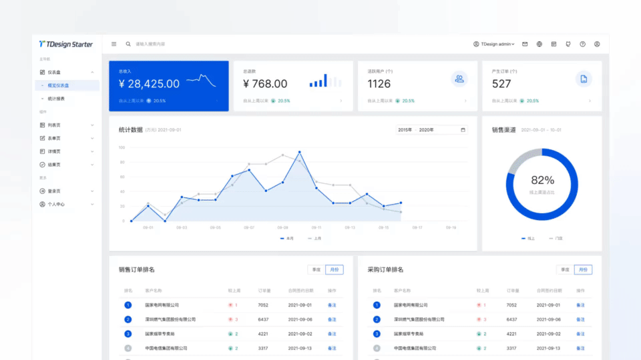
Task: Click right arrow on the 1126 users card
Action: coord(465,101)
